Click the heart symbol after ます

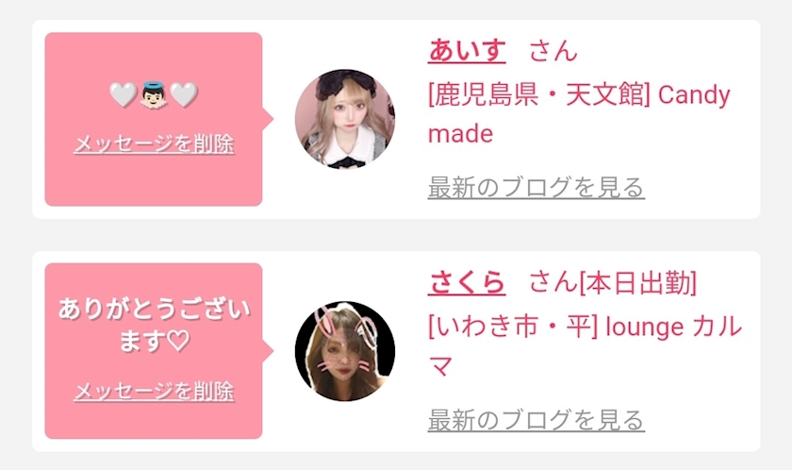[178, 341]
